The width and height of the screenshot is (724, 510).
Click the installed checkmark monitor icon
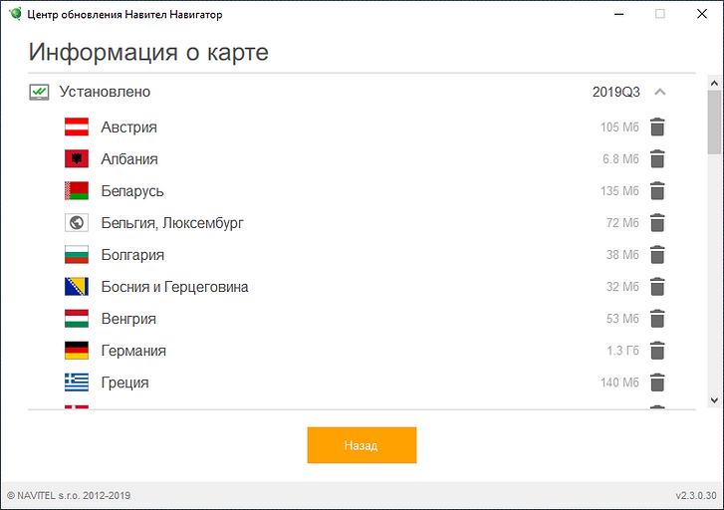coord(39,92)
